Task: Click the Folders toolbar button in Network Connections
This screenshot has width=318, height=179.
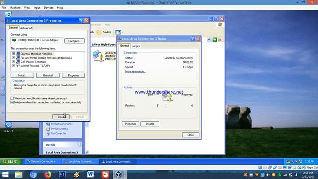Action: point(104,32)
